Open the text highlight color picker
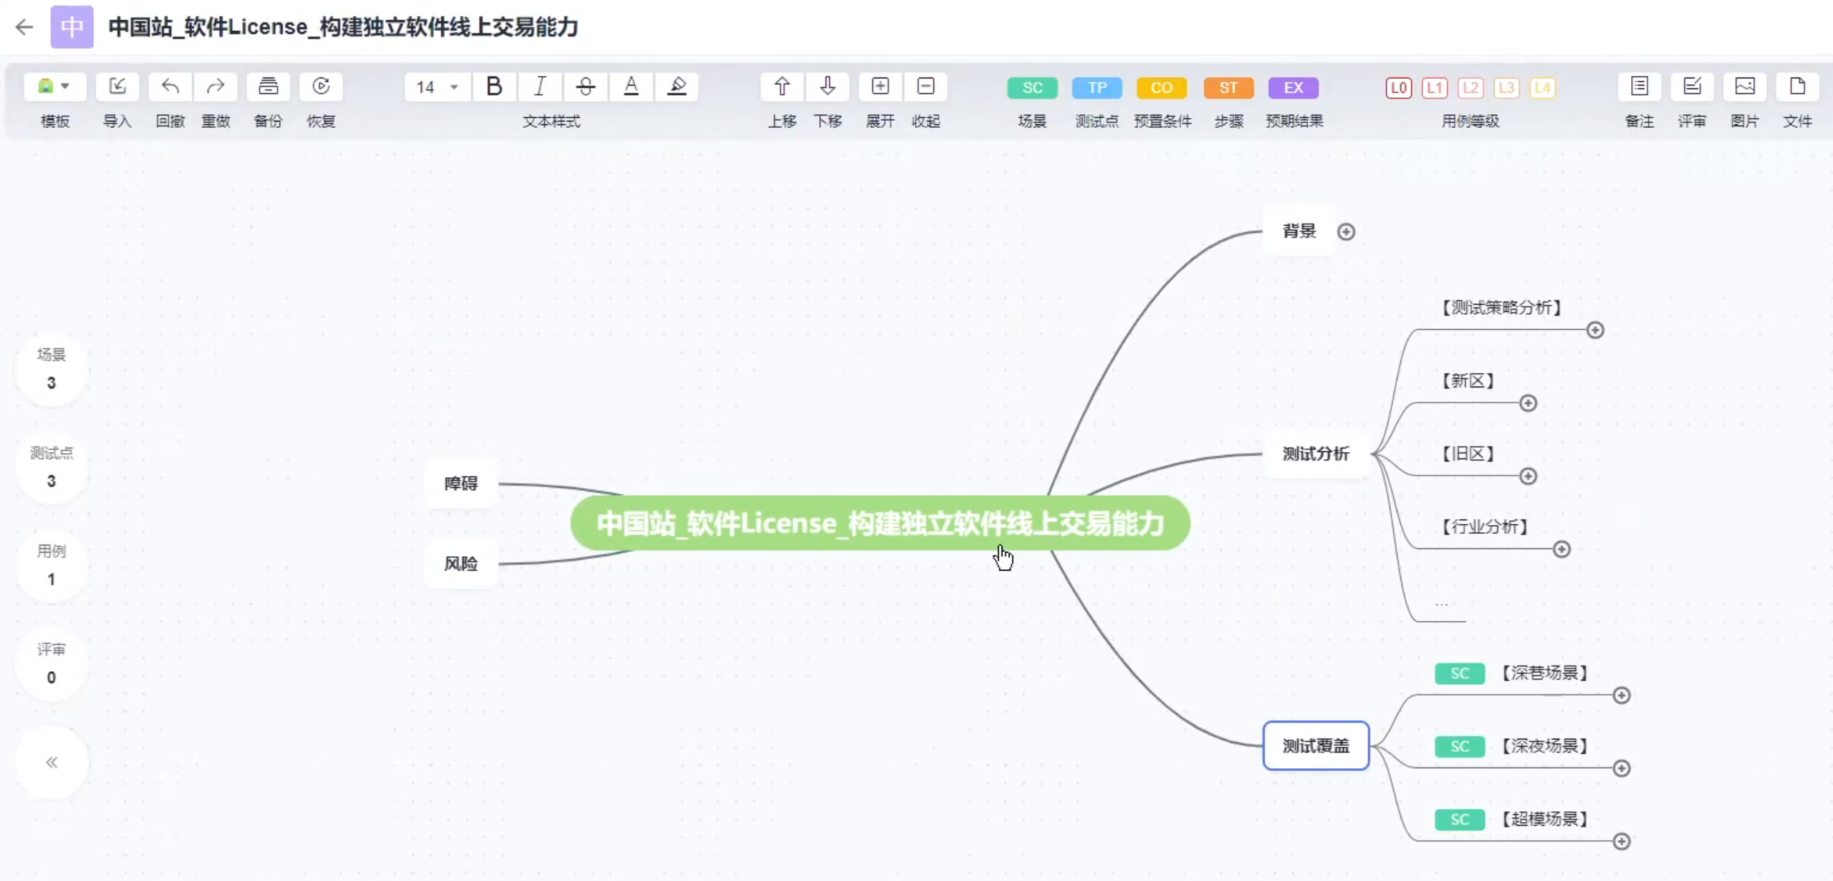 (x=677, y=87)
